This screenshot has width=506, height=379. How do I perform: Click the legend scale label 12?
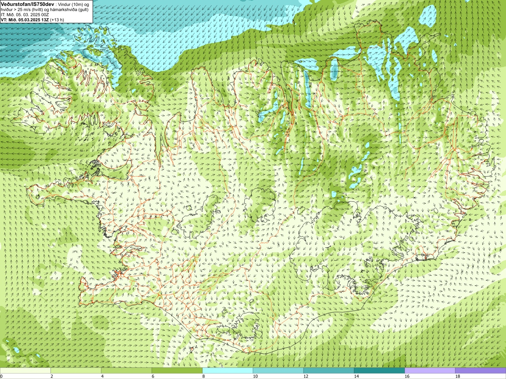click(306, 376)
